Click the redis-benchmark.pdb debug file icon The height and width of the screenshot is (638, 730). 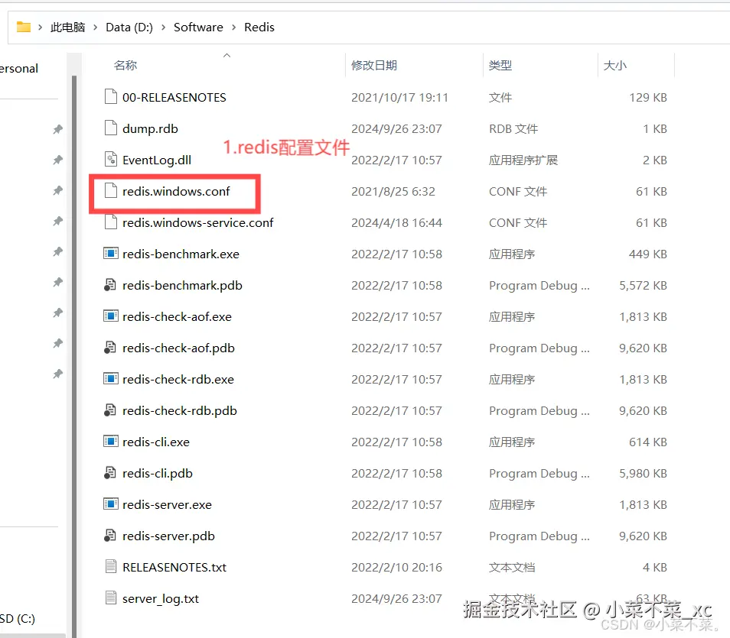coord(110,284)
